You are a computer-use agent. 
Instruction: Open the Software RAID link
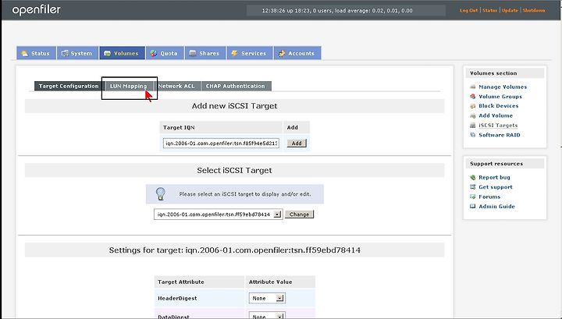pyautogui.click(x=500, y=135)
